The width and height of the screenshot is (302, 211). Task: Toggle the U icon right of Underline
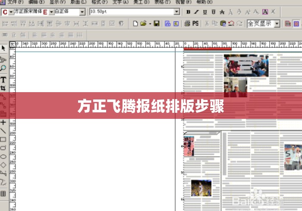[214, 12]
